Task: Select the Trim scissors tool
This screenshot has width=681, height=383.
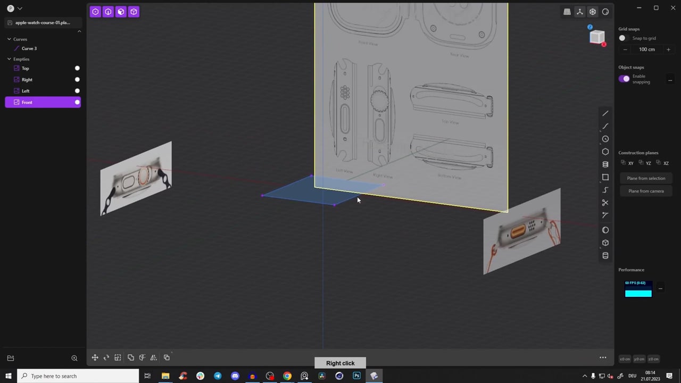Action: 605,203
